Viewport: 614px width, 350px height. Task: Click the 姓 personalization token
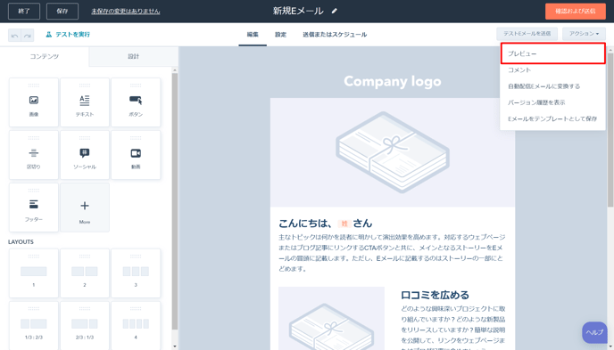coord(344,224)
